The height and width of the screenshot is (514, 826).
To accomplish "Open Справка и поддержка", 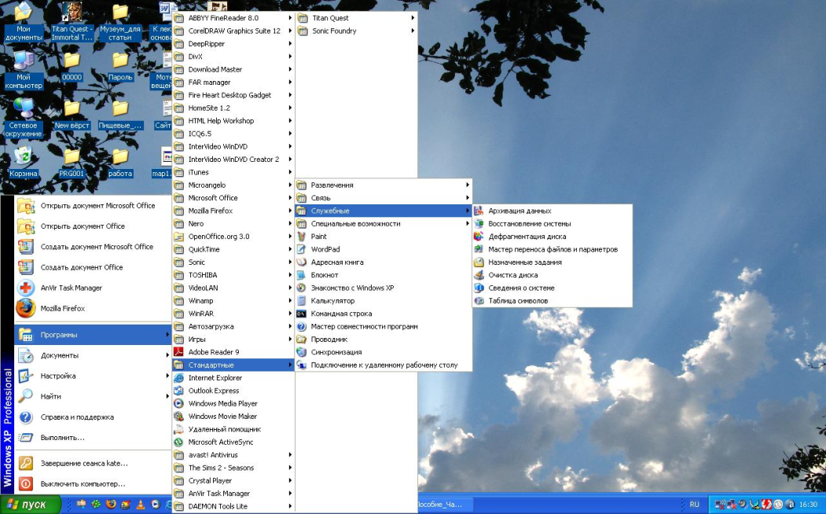I will coord(93,417).
